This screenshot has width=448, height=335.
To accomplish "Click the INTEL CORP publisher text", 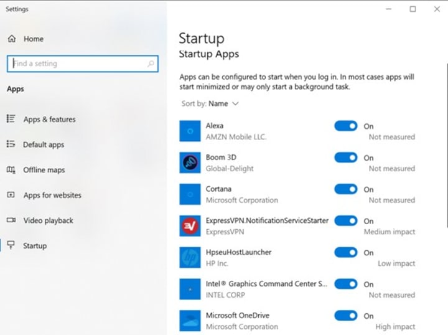I will (225, 295).
